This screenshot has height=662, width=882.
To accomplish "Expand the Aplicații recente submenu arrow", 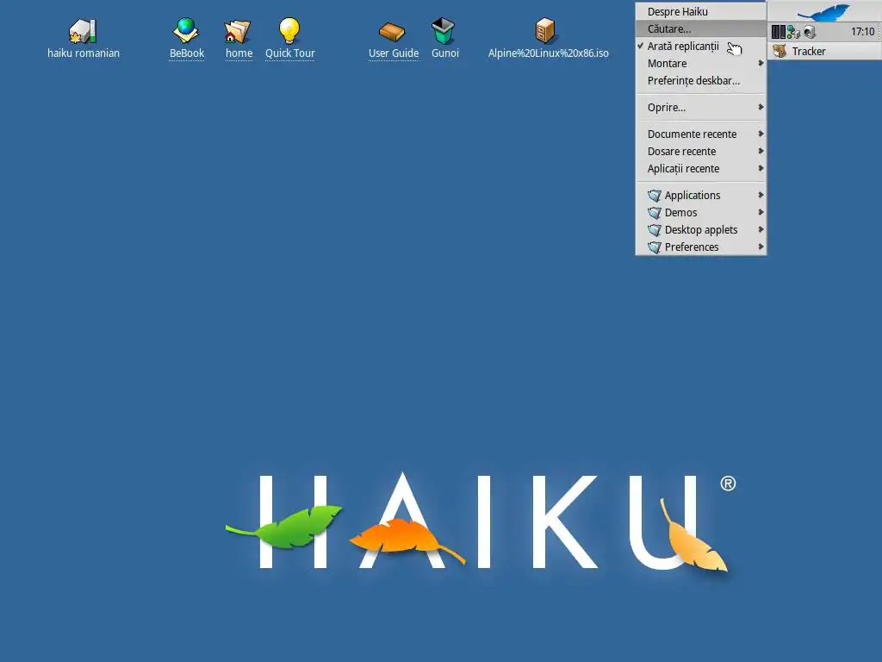I will click(x=761, y=168).
